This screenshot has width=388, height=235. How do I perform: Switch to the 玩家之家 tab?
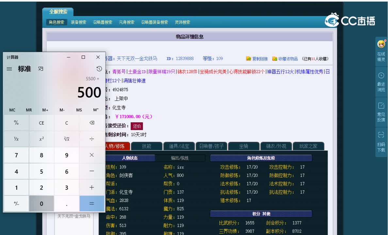[308, 146]
